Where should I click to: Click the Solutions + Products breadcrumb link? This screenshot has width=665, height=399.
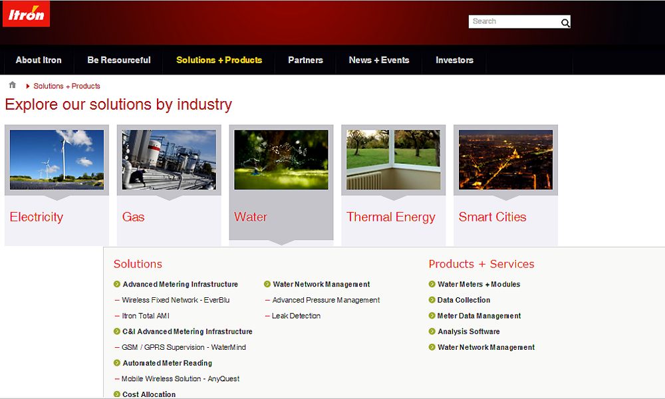pos(66,86)
